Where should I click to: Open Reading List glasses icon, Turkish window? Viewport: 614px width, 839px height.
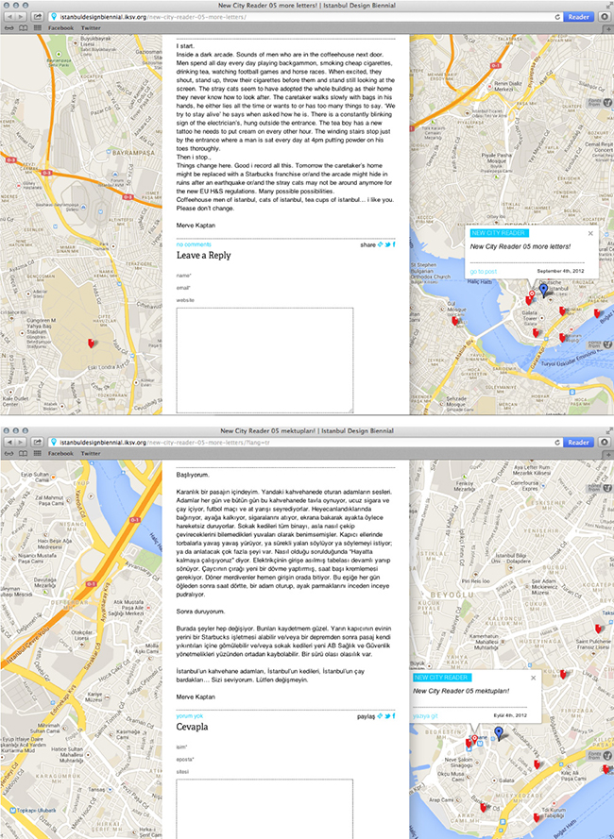click(9, 453)
